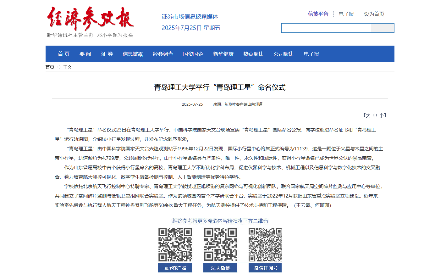Click the 首页 breadcrumb link
The image size is (424, 274).
(50, 67)
